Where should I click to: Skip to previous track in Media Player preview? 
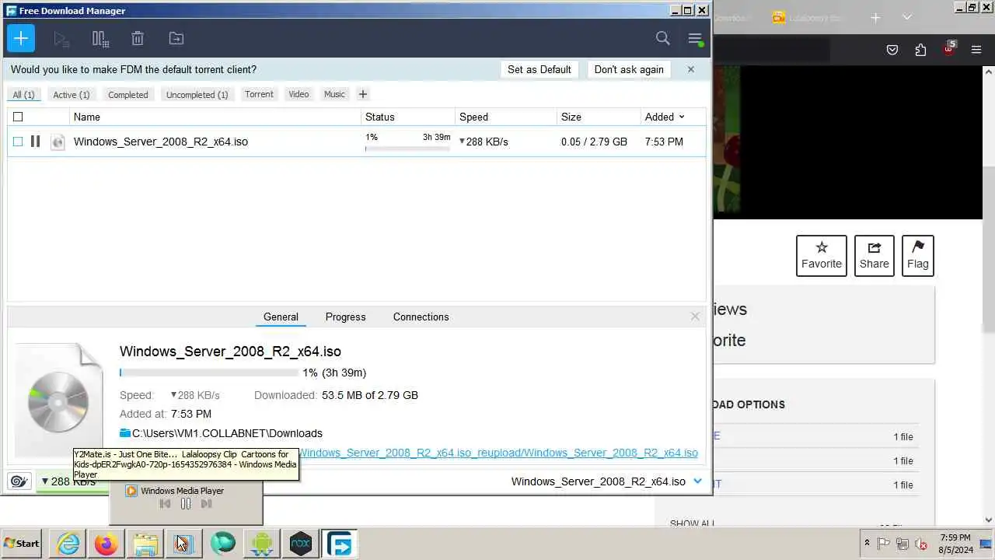pyautogui.click(x=165, y=504)
